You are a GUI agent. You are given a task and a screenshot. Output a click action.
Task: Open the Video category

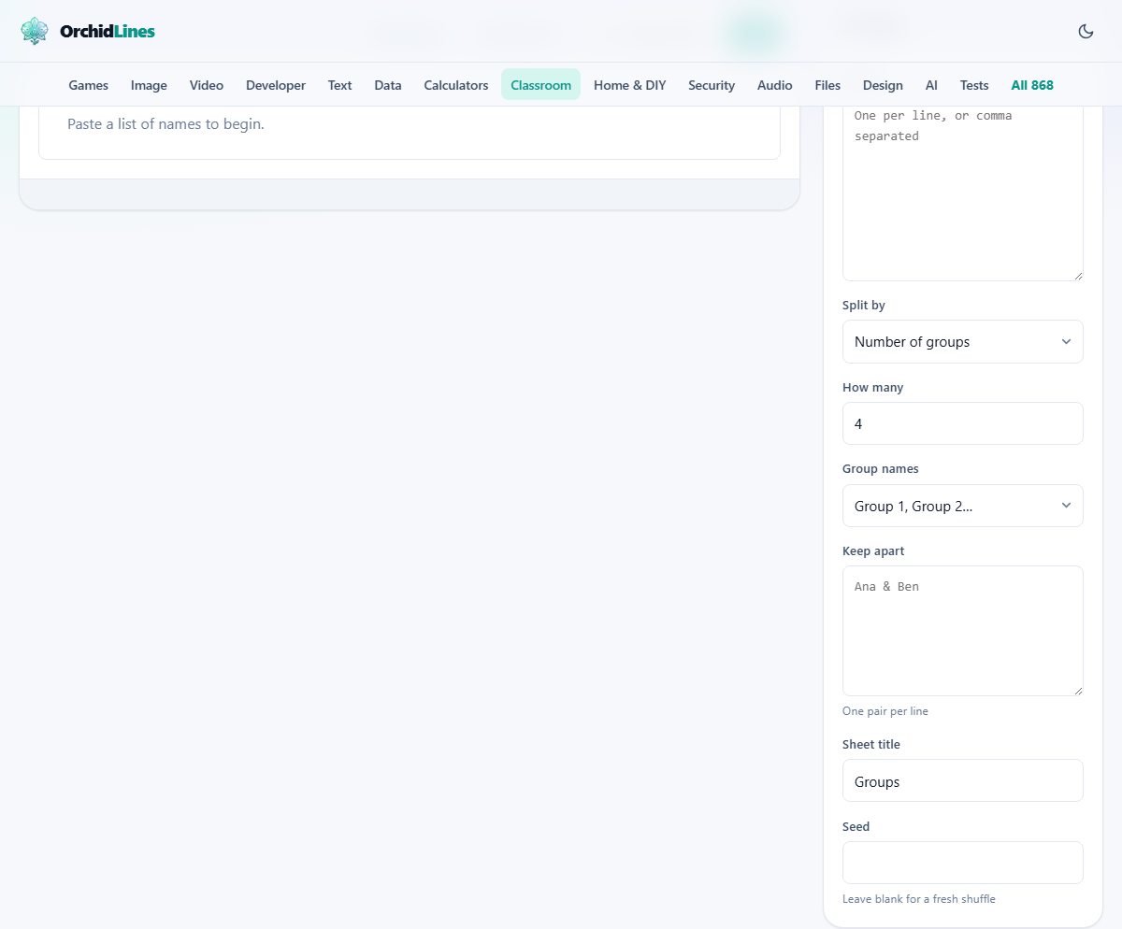tap(207, 85)
